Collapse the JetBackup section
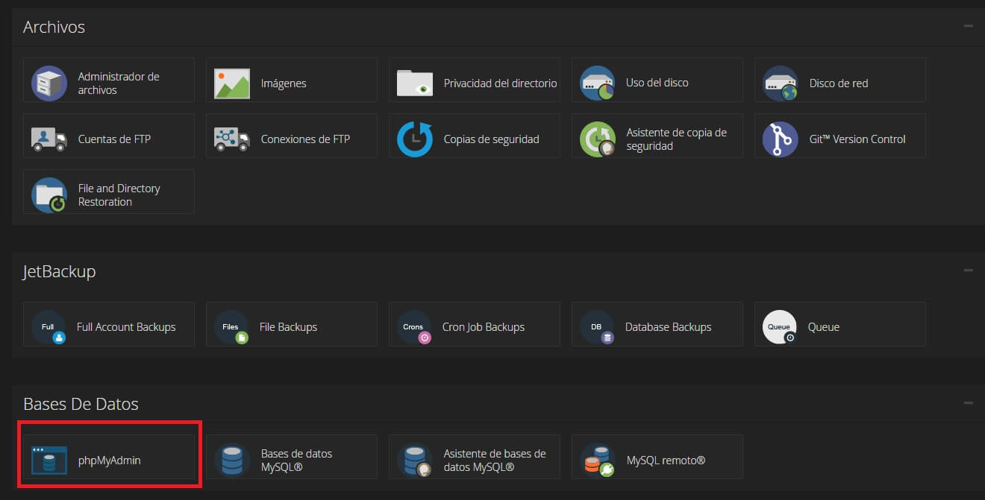985x500 pixels. (969, 270)
